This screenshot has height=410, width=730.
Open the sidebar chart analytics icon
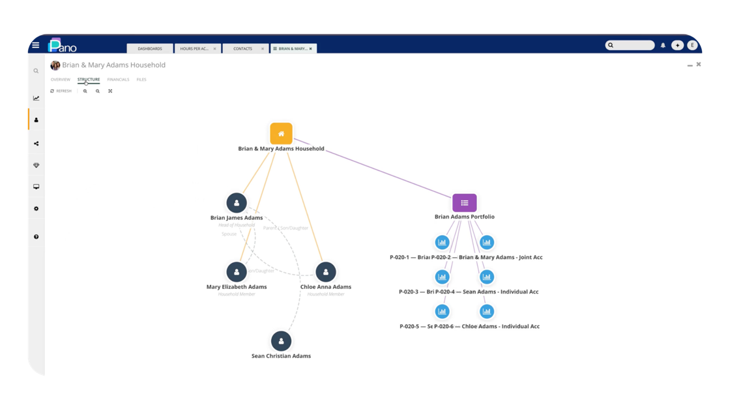point(36,98)
